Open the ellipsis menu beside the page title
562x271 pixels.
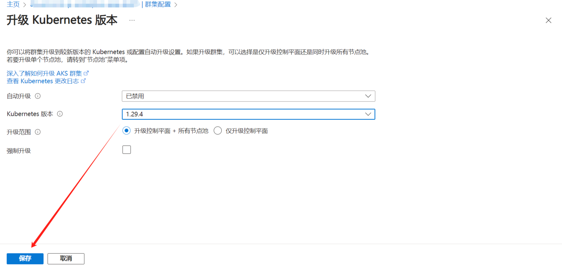point(132,20)
